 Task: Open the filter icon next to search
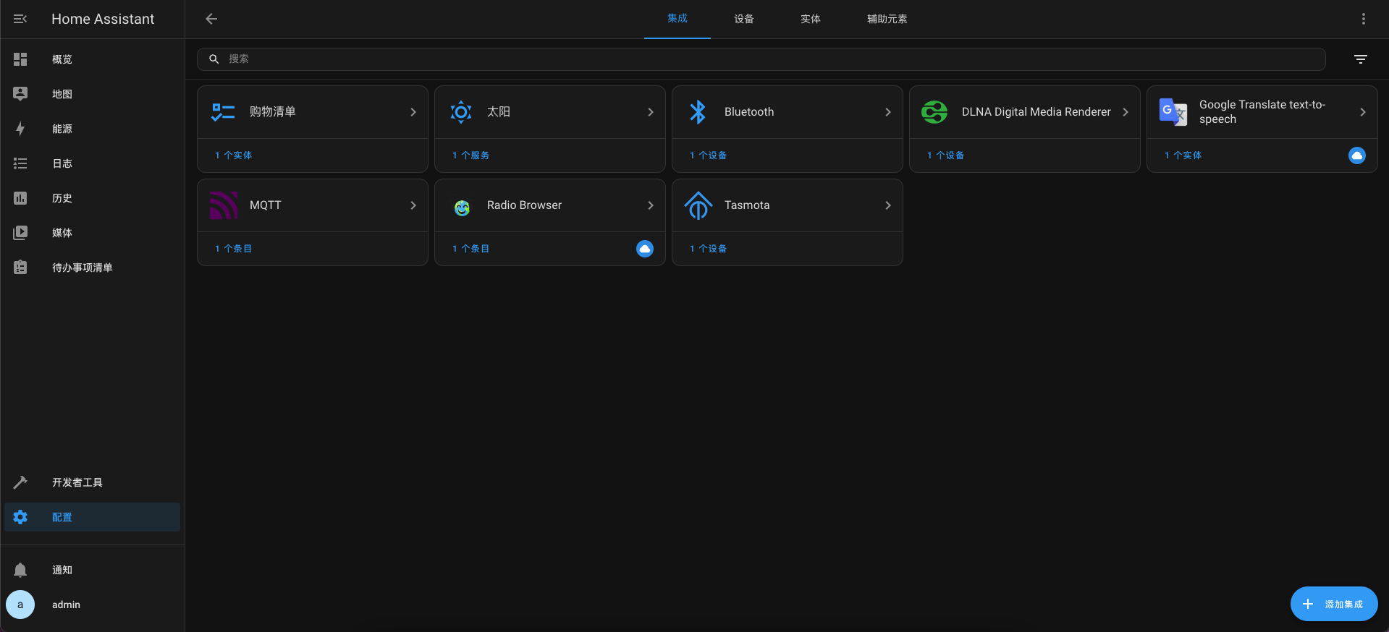(x=1361, y=59)
